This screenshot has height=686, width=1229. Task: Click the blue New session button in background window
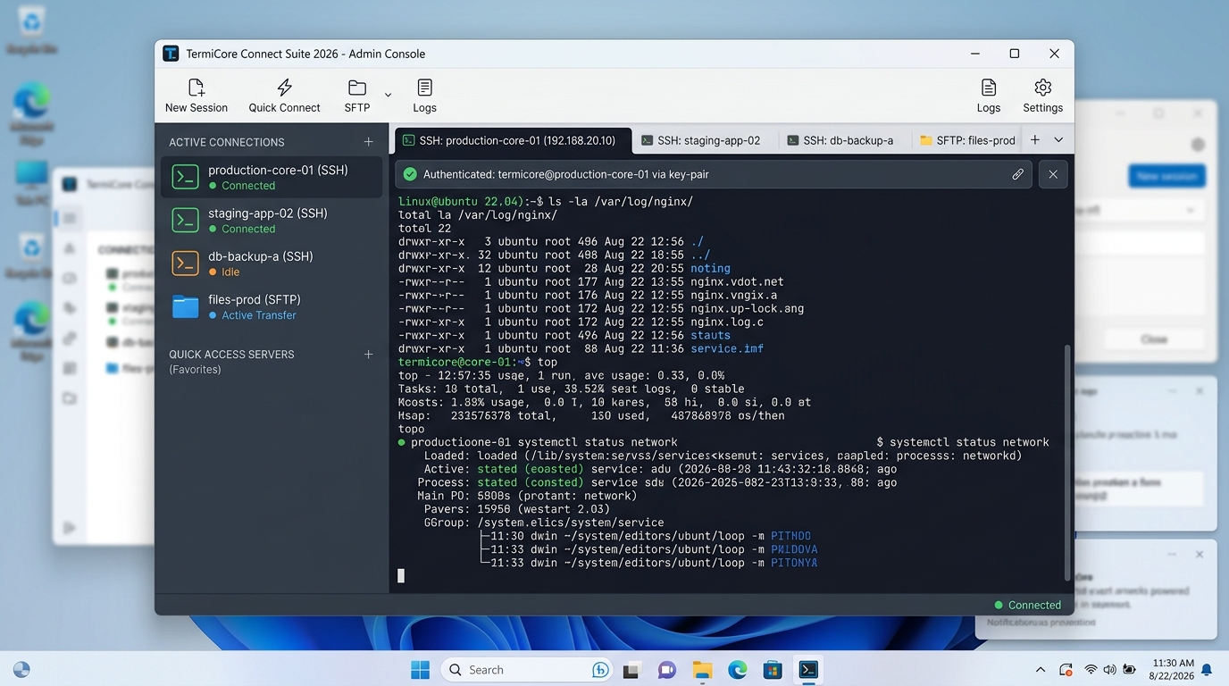(x=1166, y=176)
